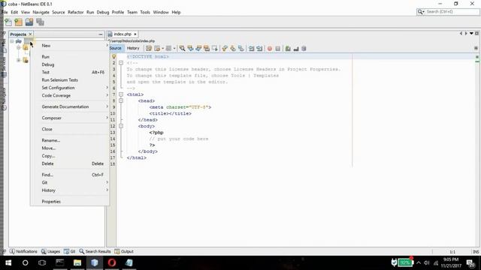Collapse the head tag fold at line 8
481x270 pixels.
pos(121,100)
